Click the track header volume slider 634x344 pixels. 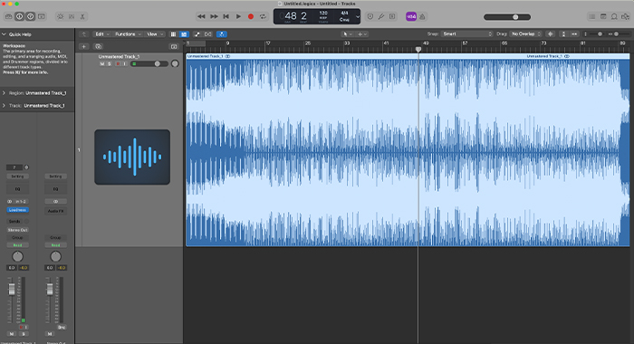click(149, 64)
